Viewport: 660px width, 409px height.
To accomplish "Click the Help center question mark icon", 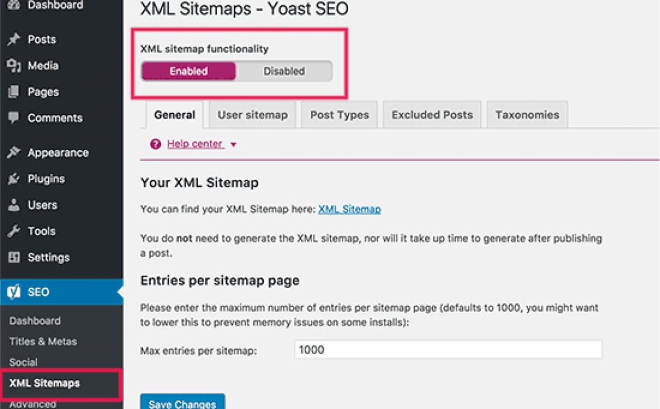I will coord(155,144).
